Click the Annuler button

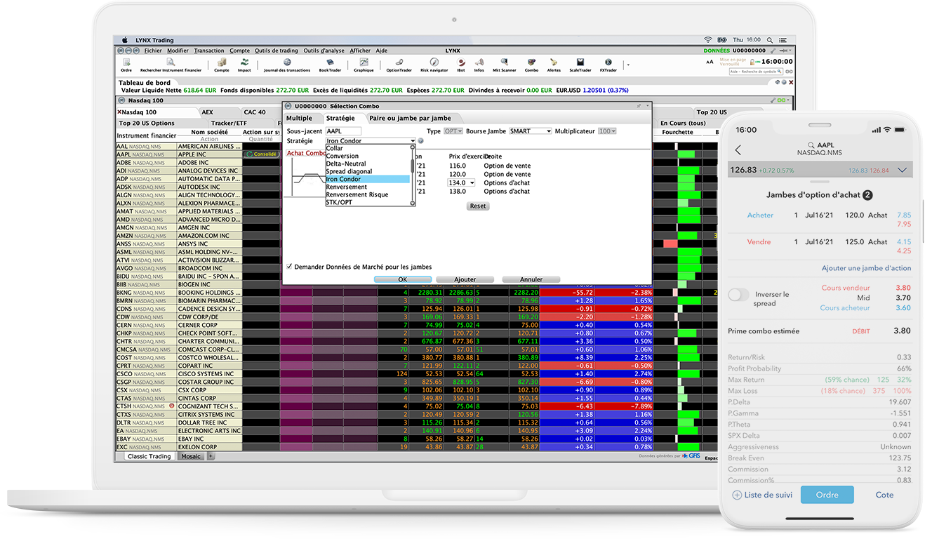pyautogui.click(x=531, y=279)
